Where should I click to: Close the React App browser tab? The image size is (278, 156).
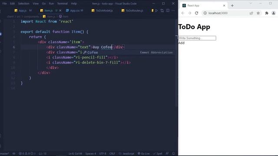pyautogui.click(x=224, y=6)
